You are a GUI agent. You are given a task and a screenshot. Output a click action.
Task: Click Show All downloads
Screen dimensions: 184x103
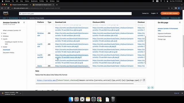(x=177, y=93)
